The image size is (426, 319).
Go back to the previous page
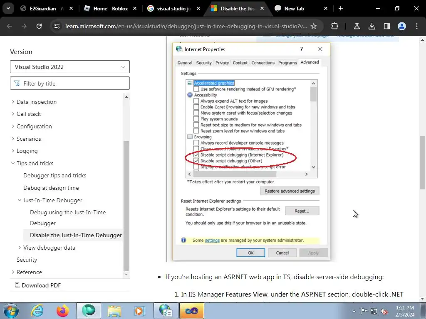tap(9, 26)
